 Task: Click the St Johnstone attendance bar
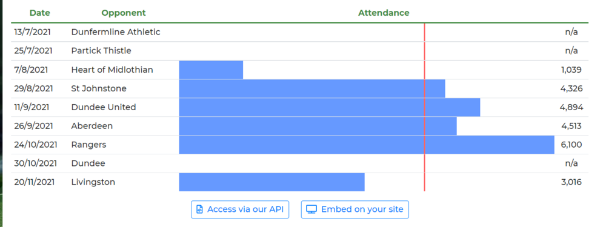(x=312, y=88)
